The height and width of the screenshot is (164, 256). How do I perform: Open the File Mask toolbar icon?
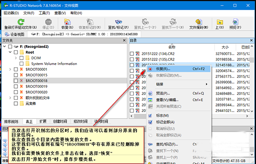[199, 22]
